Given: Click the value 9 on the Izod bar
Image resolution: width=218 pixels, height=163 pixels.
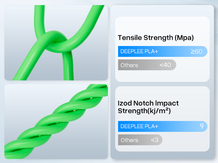Looking at the screenshot, I should point(201,126).
